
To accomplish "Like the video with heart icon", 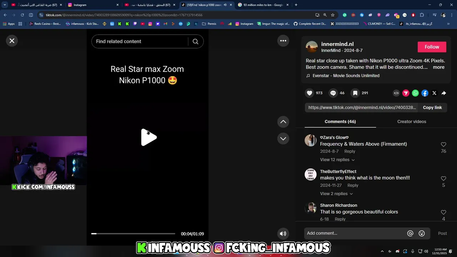I will click(x=310, y=93).
